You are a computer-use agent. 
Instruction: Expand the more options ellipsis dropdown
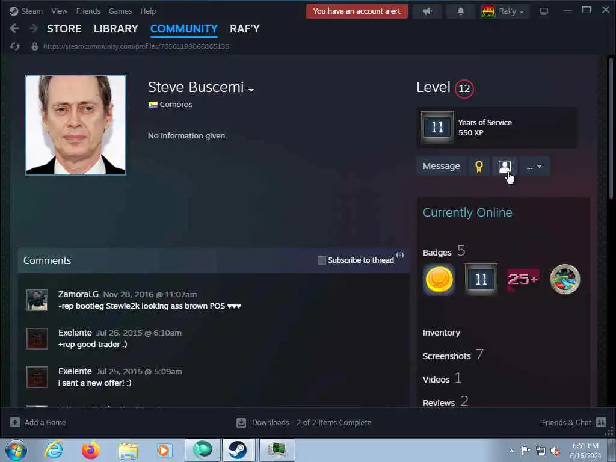tap(534, 166)
